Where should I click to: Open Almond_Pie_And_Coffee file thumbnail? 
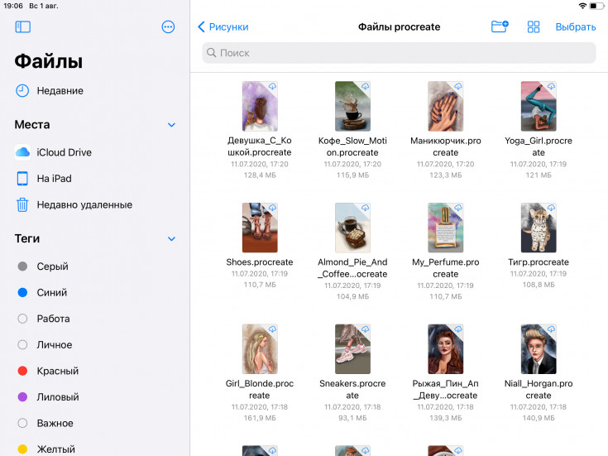[x=352, y=228]
